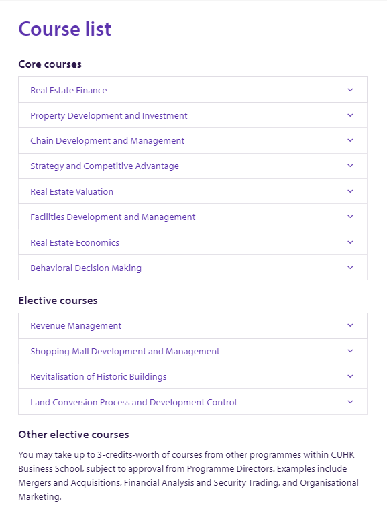The width and height of the screenshot is (387, 526).
Task: Select the Behavioral Decision Making title
Action: coord(86,268)
